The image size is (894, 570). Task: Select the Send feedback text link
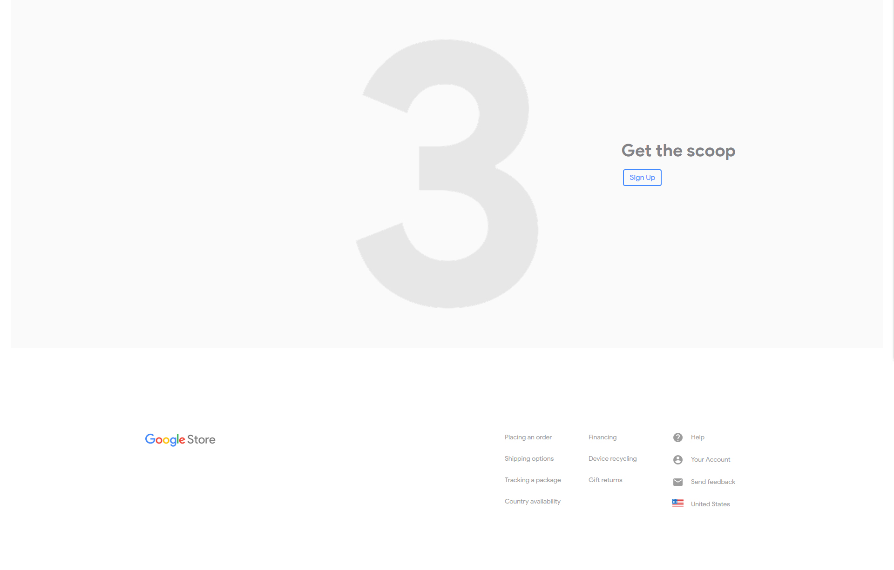[713, 482]
